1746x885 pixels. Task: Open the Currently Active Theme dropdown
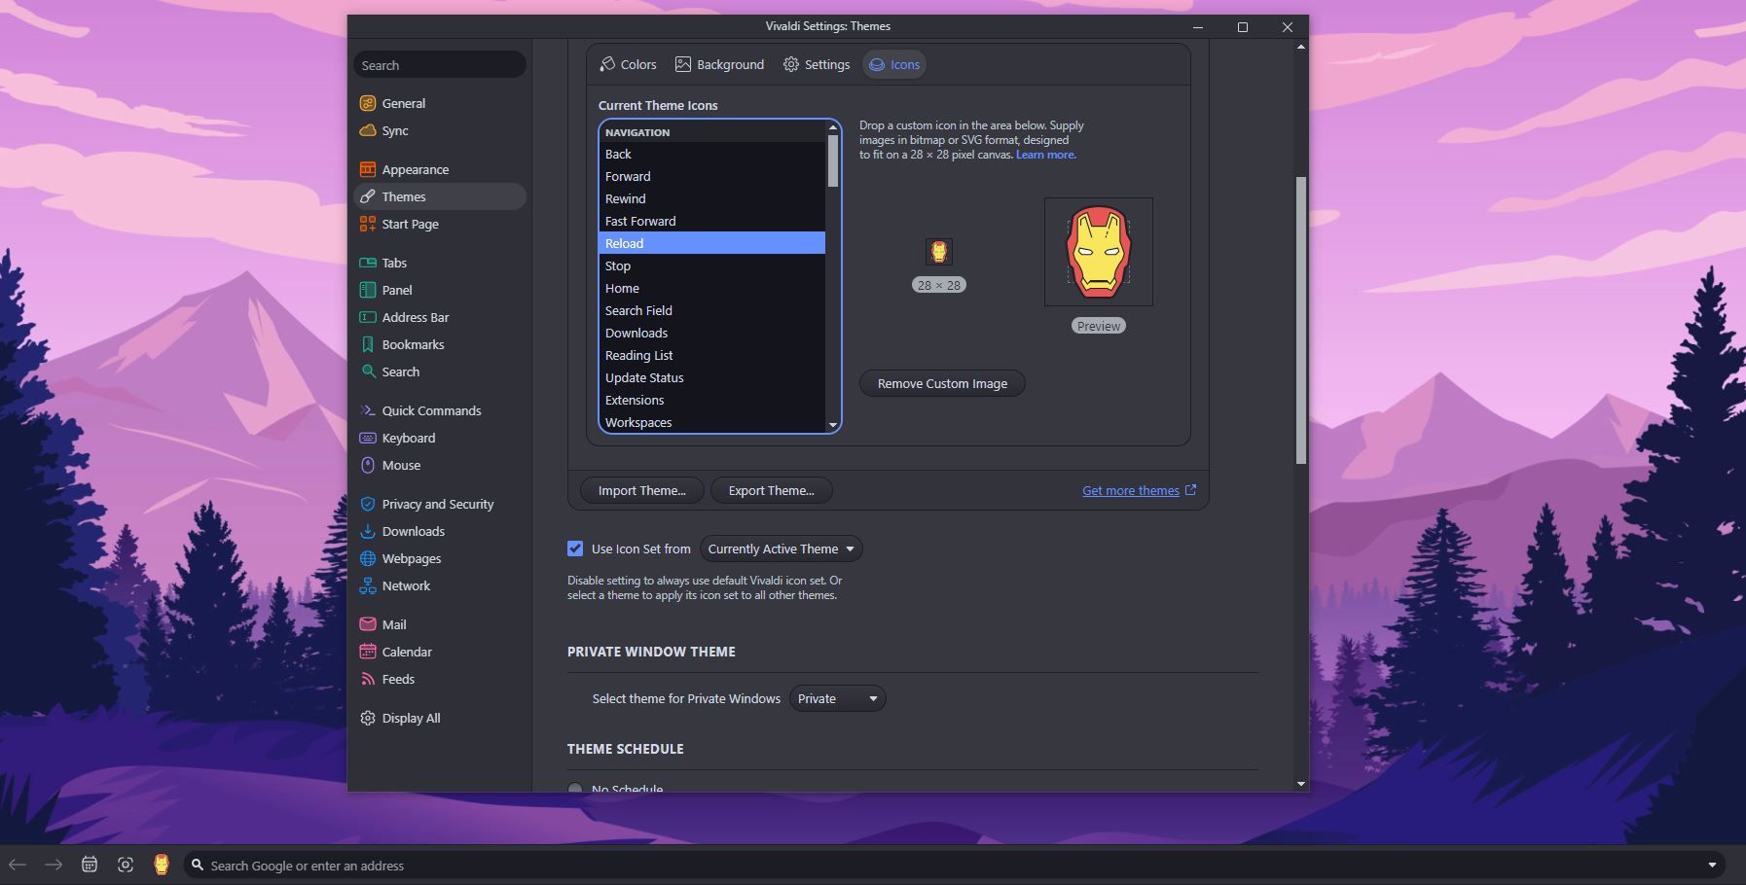point(781,549)
